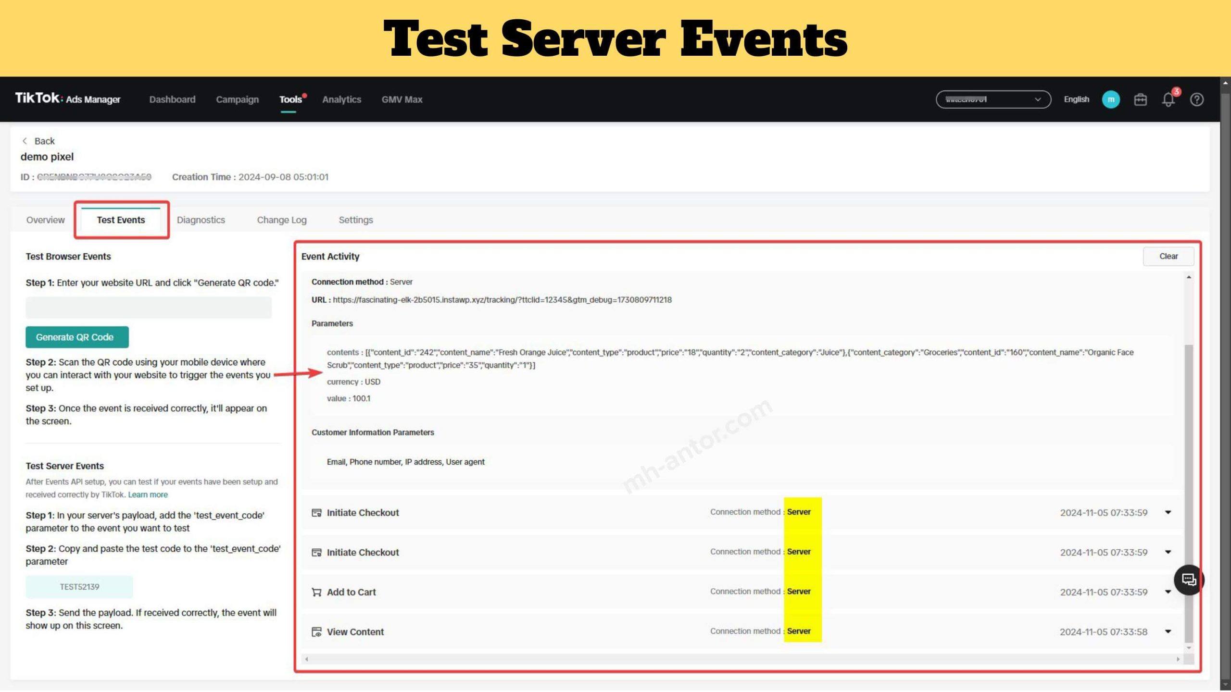1231x692 pixels.
Task: Click the tracking URL text
Action: pyautogui.click(x=502, y=299)
